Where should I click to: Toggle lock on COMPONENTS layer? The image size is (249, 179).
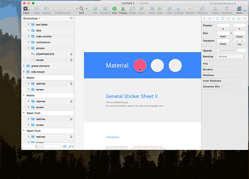click(71, 54)
